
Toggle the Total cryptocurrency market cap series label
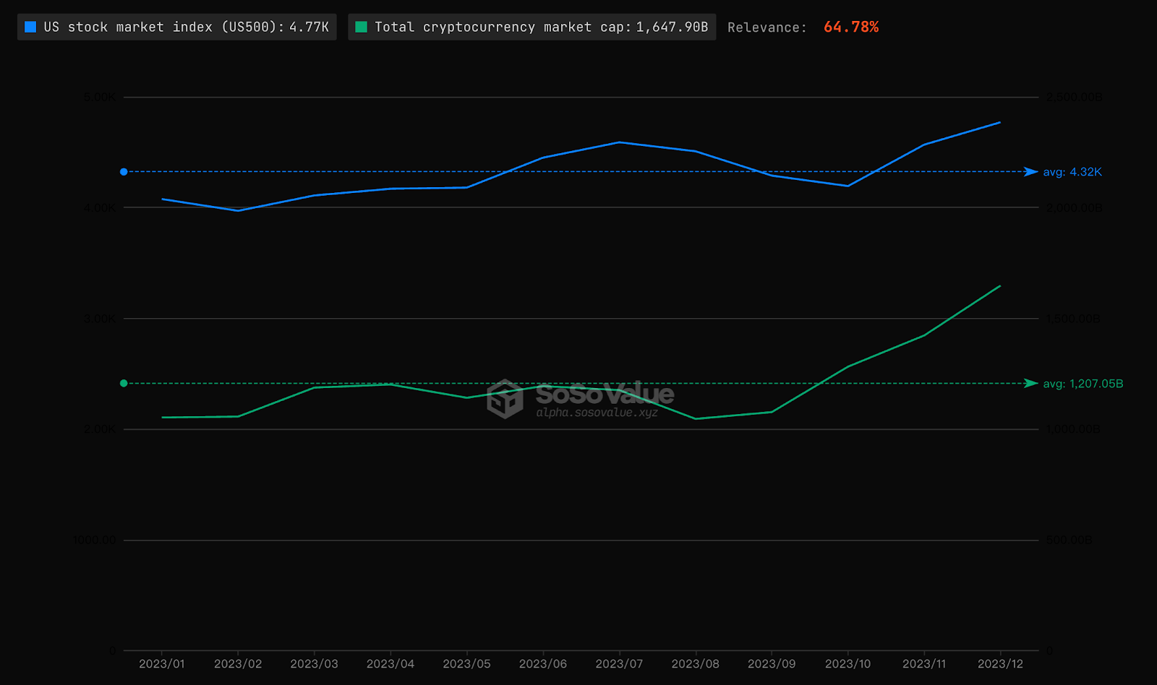click(540, 27)
